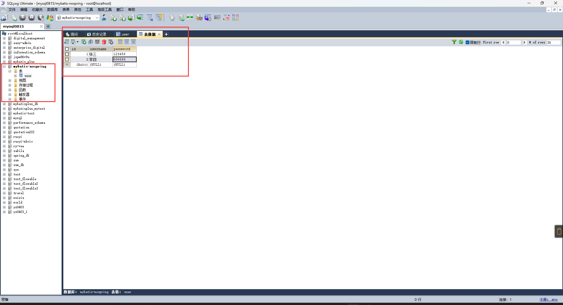Add a new connection tab beside mysql0815

pos(48,26)
